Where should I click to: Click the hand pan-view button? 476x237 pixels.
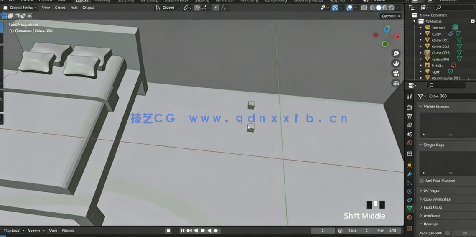pyautogui.click(x=396, y=64)
